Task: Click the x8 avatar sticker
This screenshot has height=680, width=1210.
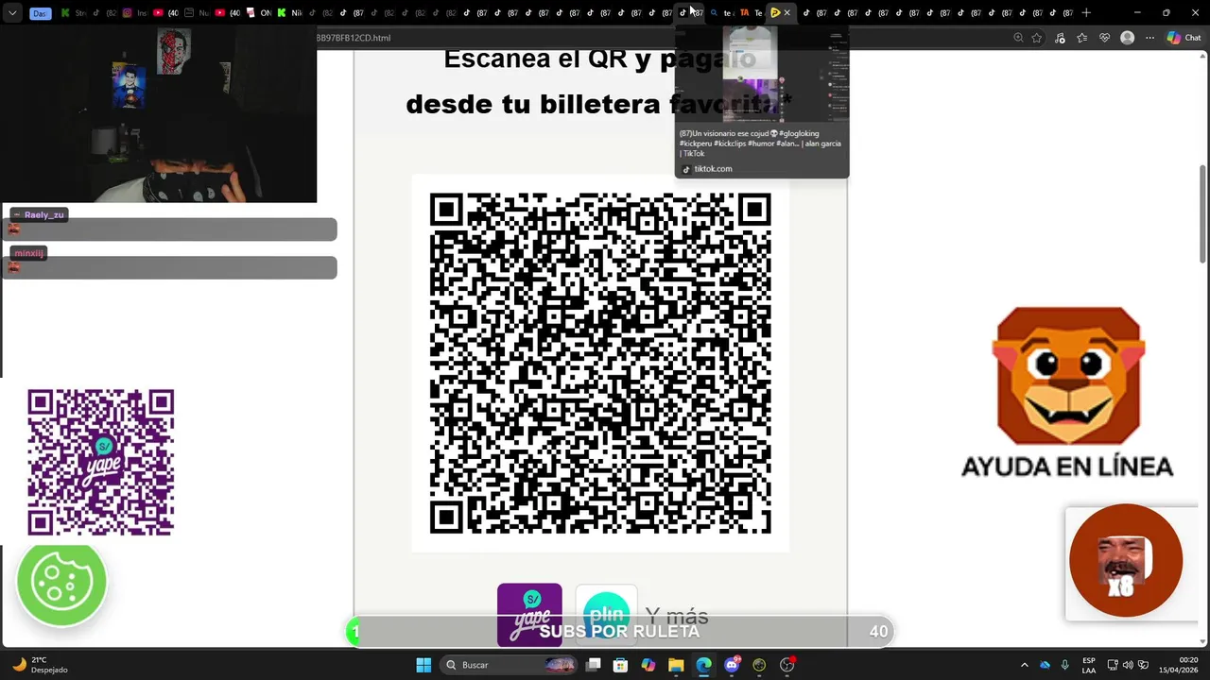Action: tap(1125, 561)
